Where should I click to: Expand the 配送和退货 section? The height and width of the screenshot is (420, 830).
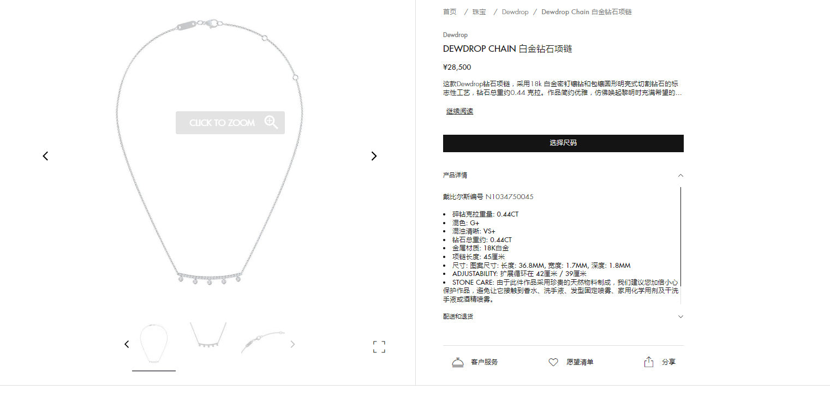[x=563, y=316]
